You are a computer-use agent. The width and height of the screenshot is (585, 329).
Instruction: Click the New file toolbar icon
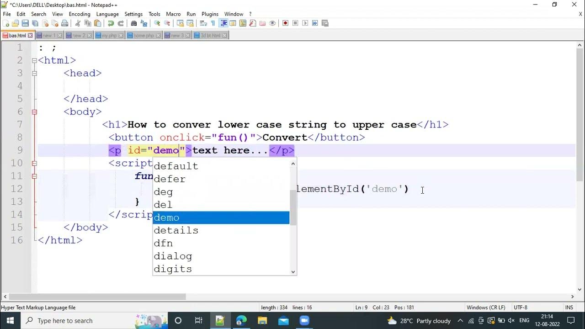(x=6, y=23)
